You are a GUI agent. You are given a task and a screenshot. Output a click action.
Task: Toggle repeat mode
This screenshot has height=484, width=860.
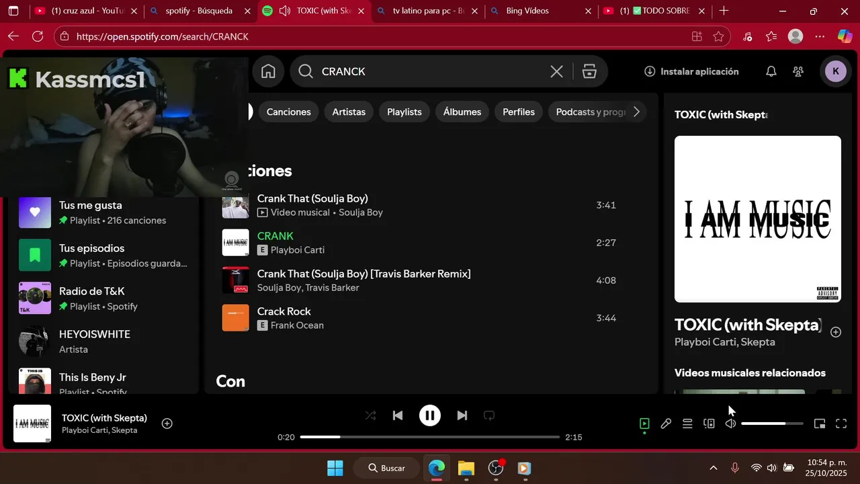(x=489, y=415)
